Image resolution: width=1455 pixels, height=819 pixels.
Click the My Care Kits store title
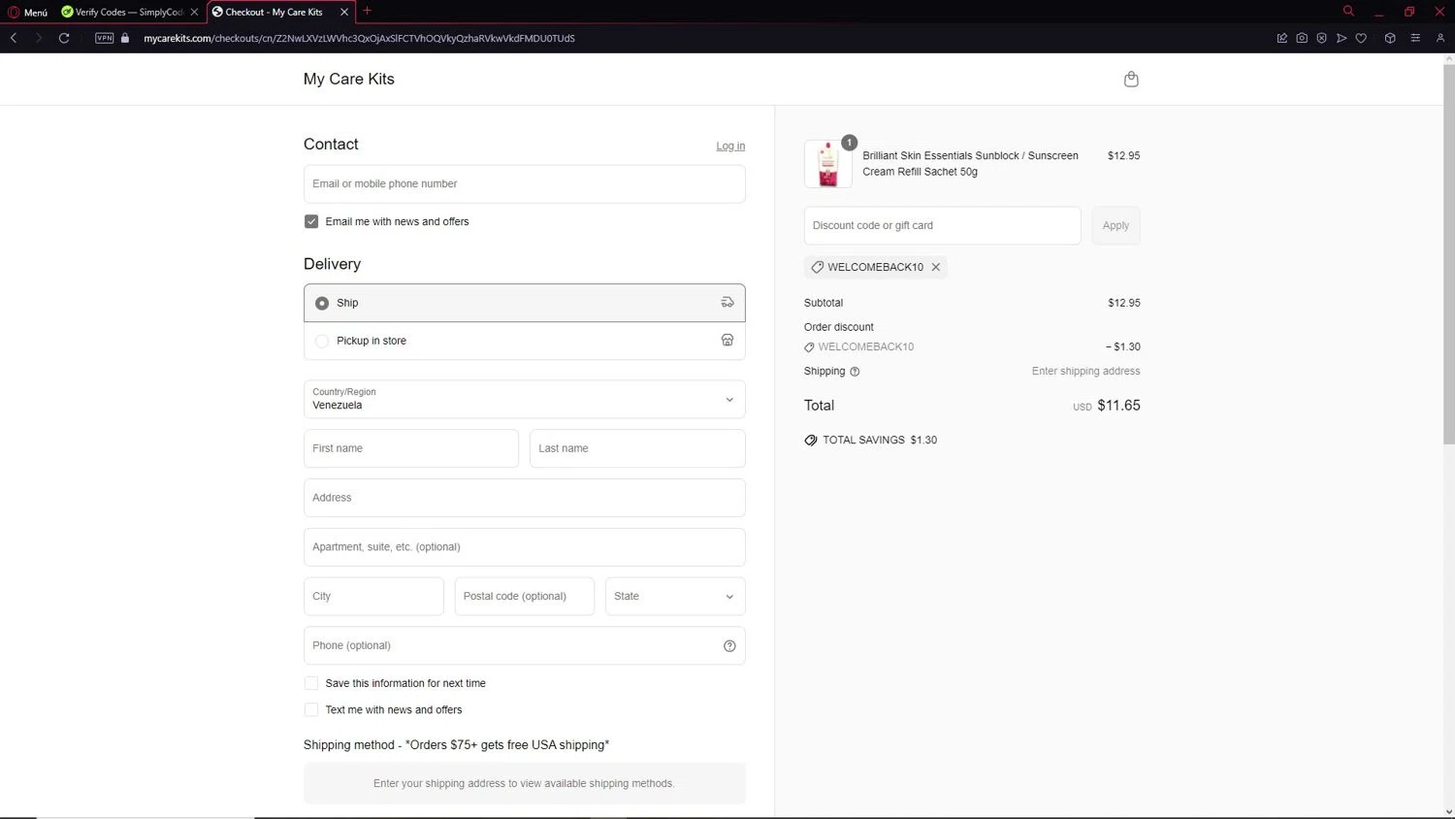pyautogui.click(x=349, y=79)
